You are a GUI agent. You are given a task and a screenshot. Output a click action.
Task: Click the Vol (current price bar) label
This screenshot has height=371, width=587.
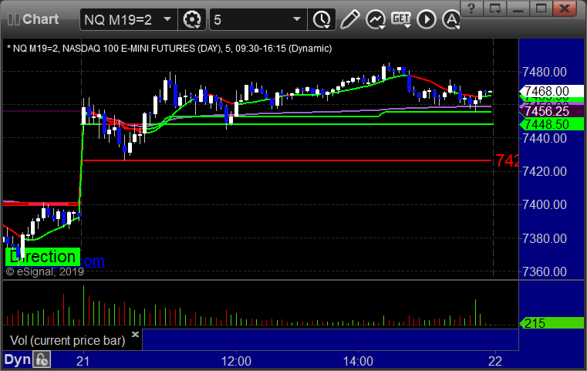(x=68, y=340)
